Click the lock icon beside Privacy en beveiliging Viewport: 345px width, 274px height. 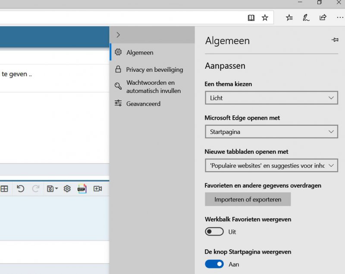pos(118,69)
